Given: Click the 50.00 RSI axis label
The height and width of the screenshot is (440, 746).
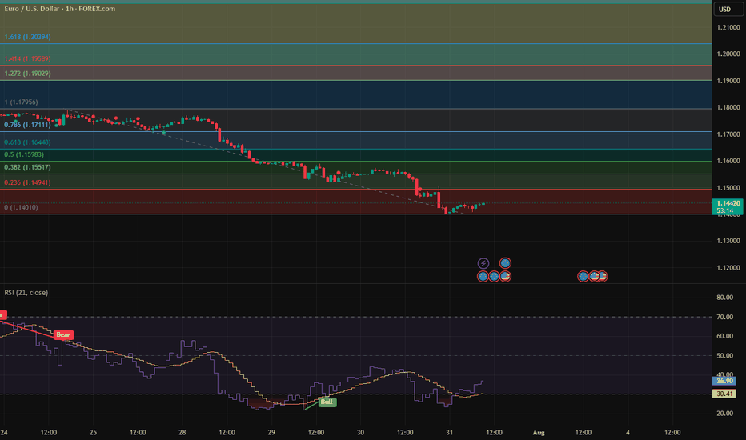Looking at the screenshot, I should pyautogui.click(x=724, y=355).
